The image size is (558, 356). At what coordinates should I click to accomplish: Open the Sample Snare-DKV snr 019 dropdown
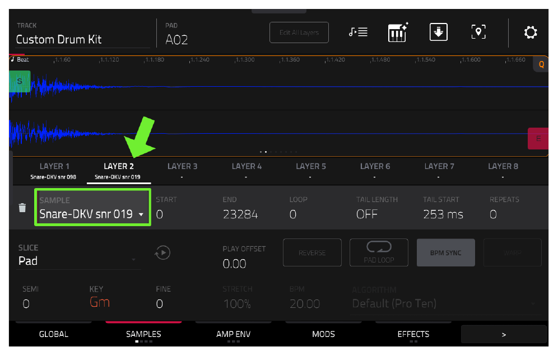[x=92, y=207]
